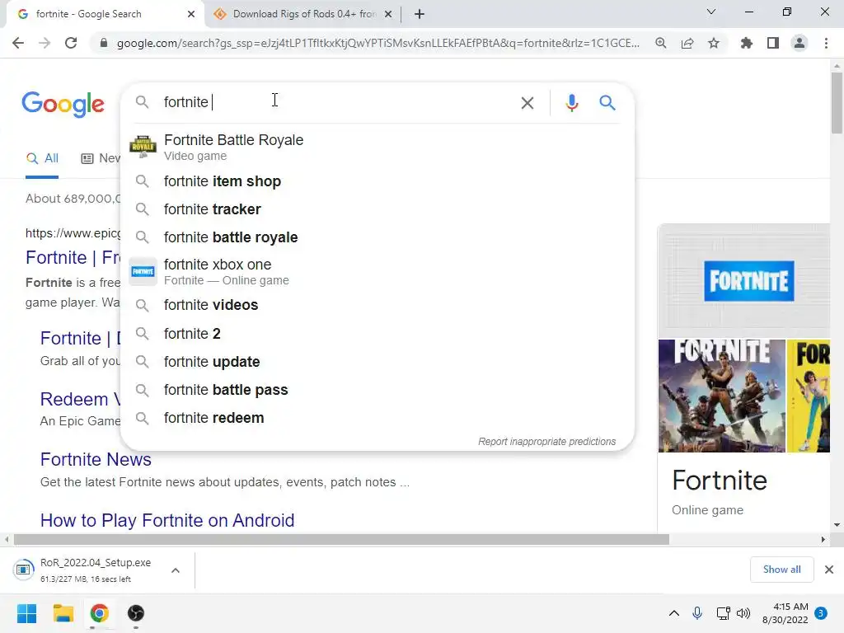Select the All search results tab
The image size is (844, 633).
click(42, 158)
